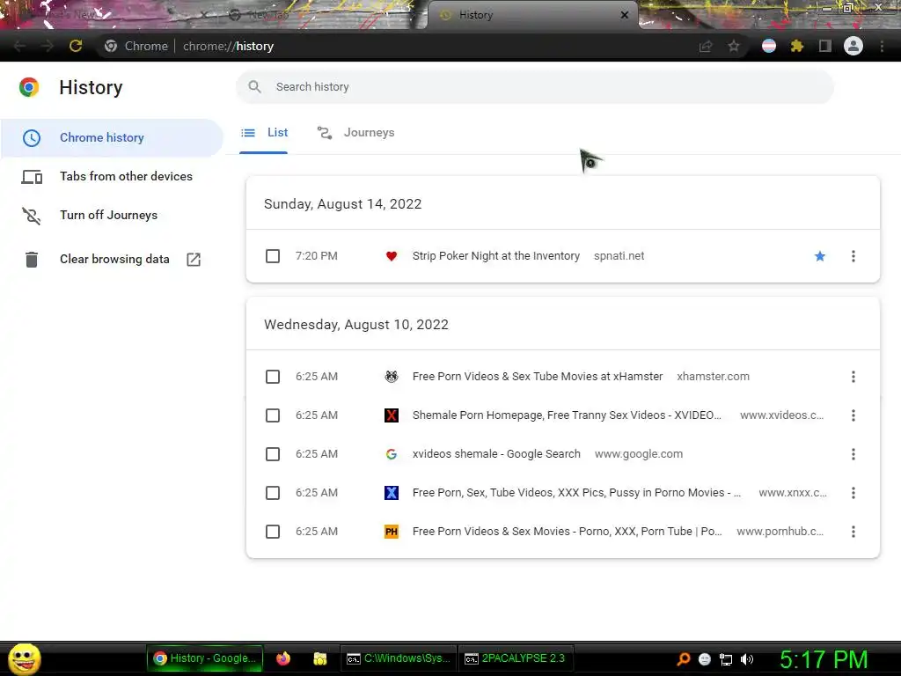Click the orange PH favicon
901x676 pixels.
[x=392, y=532]
